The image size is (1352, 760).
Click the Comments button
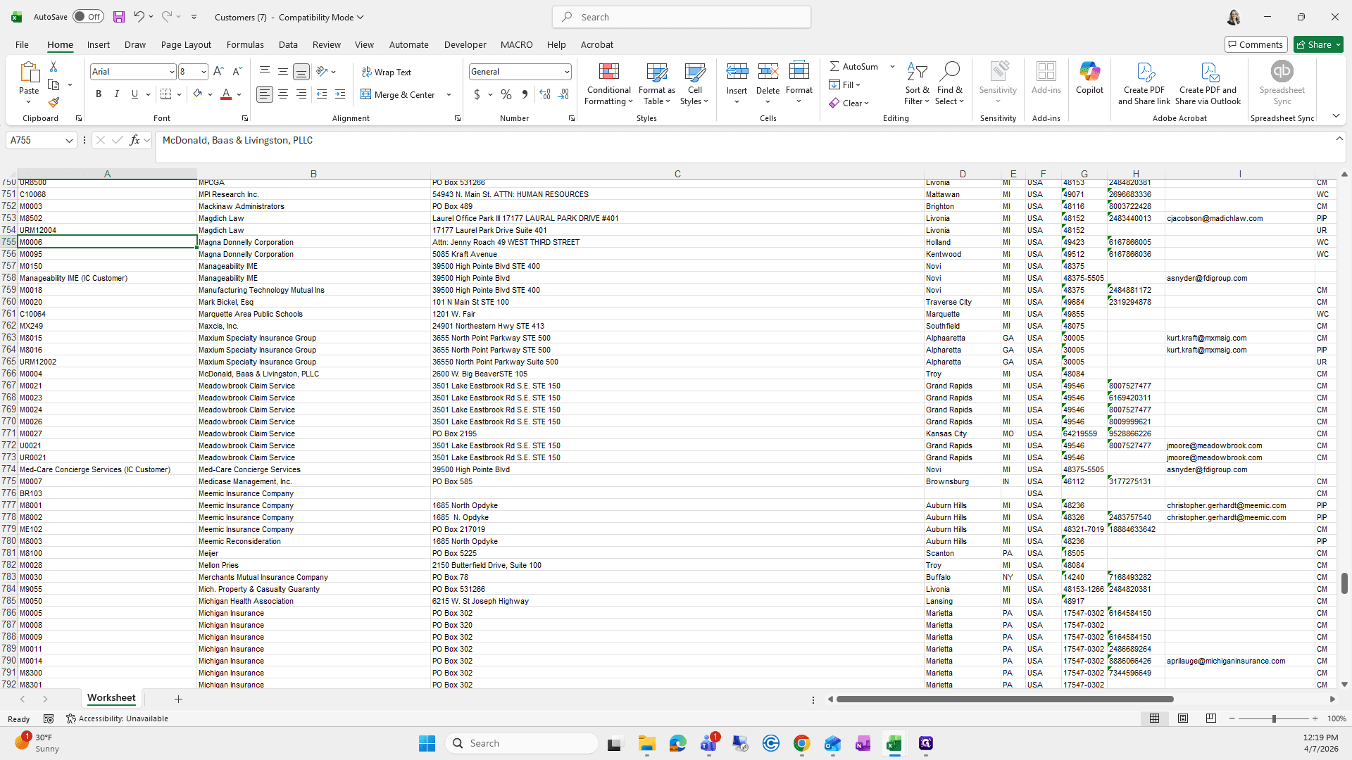[x=1256, y=44]
